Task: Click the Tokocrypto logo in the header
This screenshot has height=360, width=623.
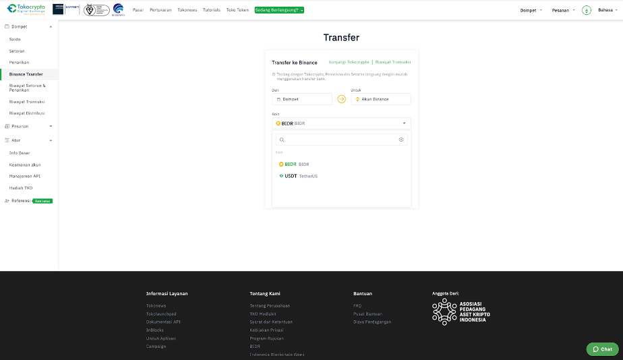Action: tap(26, 9)
